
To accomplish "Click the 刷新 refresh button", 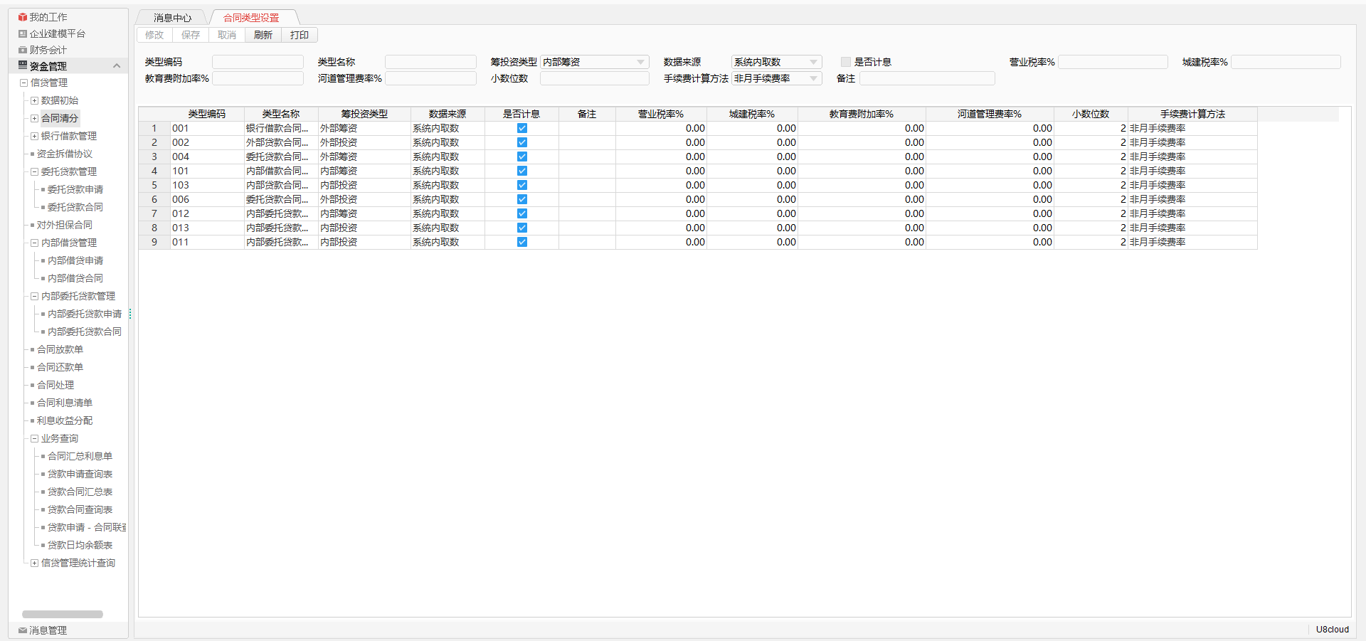I will [263, 35].
